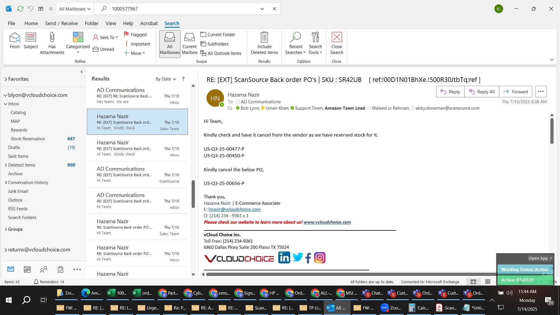The width and height of the screenshot is (560, 315).
Task: Open the View ribbon tab
Action: tap(111, 23)
